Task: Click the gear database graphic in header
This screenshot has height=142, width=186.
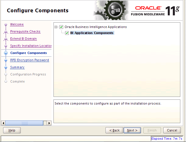Action: (x=111, y=10)
